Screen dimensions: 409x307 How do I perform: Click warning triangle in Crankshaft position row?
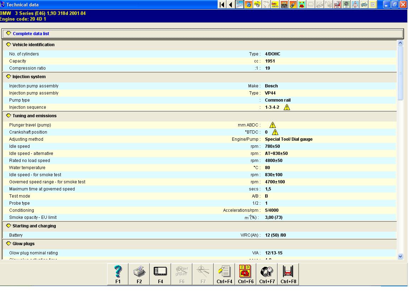[x=275, y=132]
